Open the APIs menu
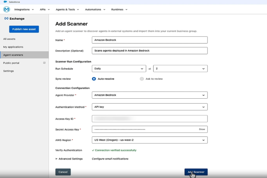The height and width of the screenshot is (178, 267). [45, 9]
